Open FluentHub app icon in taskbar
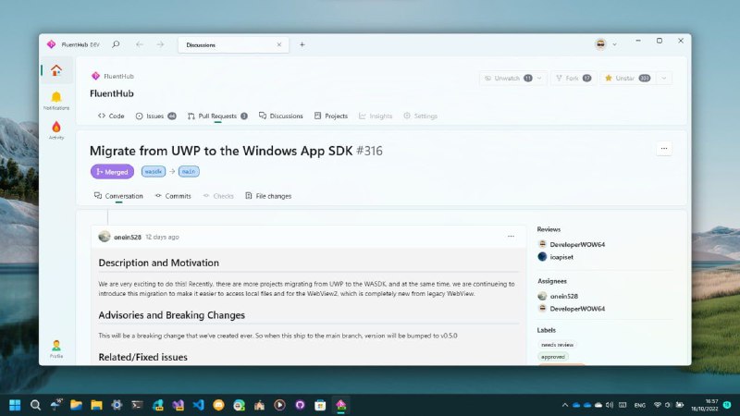The image size is (740, 416). [340, 405]
